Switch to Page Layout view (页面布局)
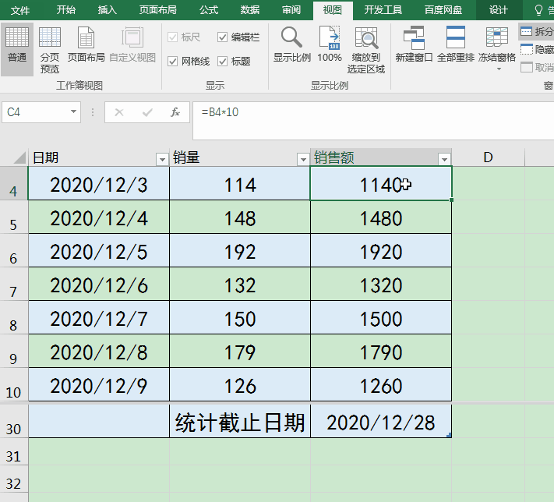This screenshot has width=554, height=502. (86, 45)
